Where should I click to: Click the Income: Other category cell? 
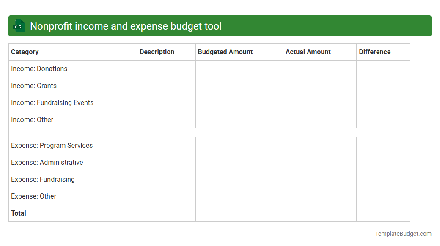(x=32, y=119)
